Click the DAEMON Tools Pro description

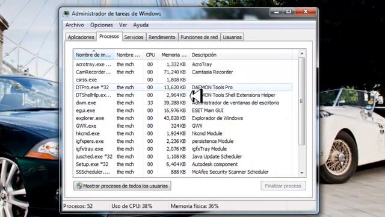point(212,87)
